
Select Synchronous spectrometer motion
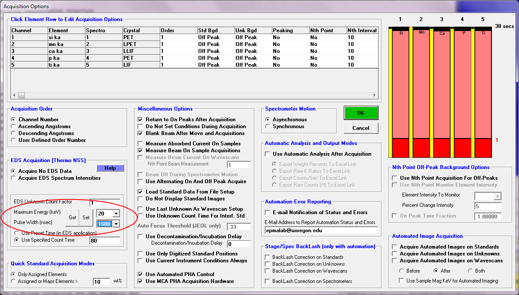point(268,126)
